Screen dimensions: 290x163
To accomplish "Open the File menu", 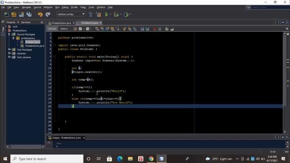I will 3,7.
